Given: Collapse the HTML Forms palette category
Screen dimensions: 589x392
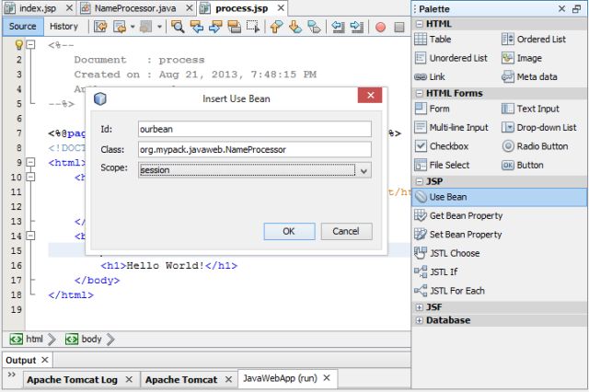Looking at the screenshot, I should [x=420, y=93].
